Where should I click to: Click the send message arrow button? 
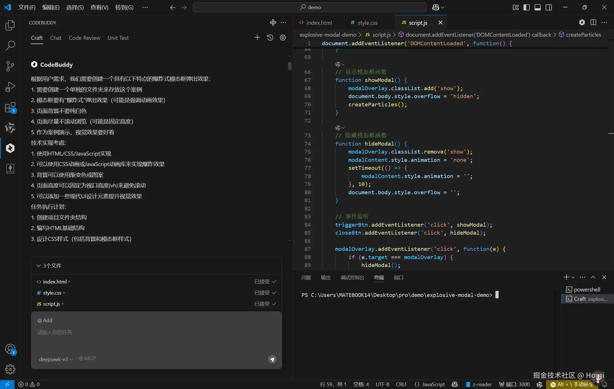(x=272, y=359)
